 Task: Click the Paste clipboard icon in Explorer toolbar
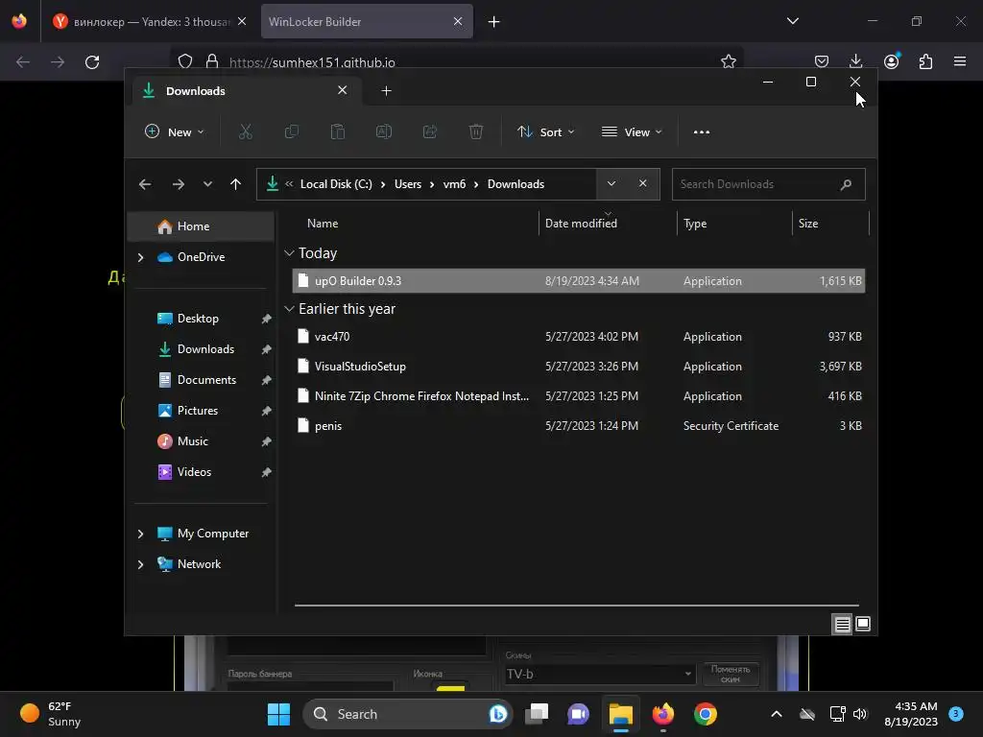click(x=337, y=131)
